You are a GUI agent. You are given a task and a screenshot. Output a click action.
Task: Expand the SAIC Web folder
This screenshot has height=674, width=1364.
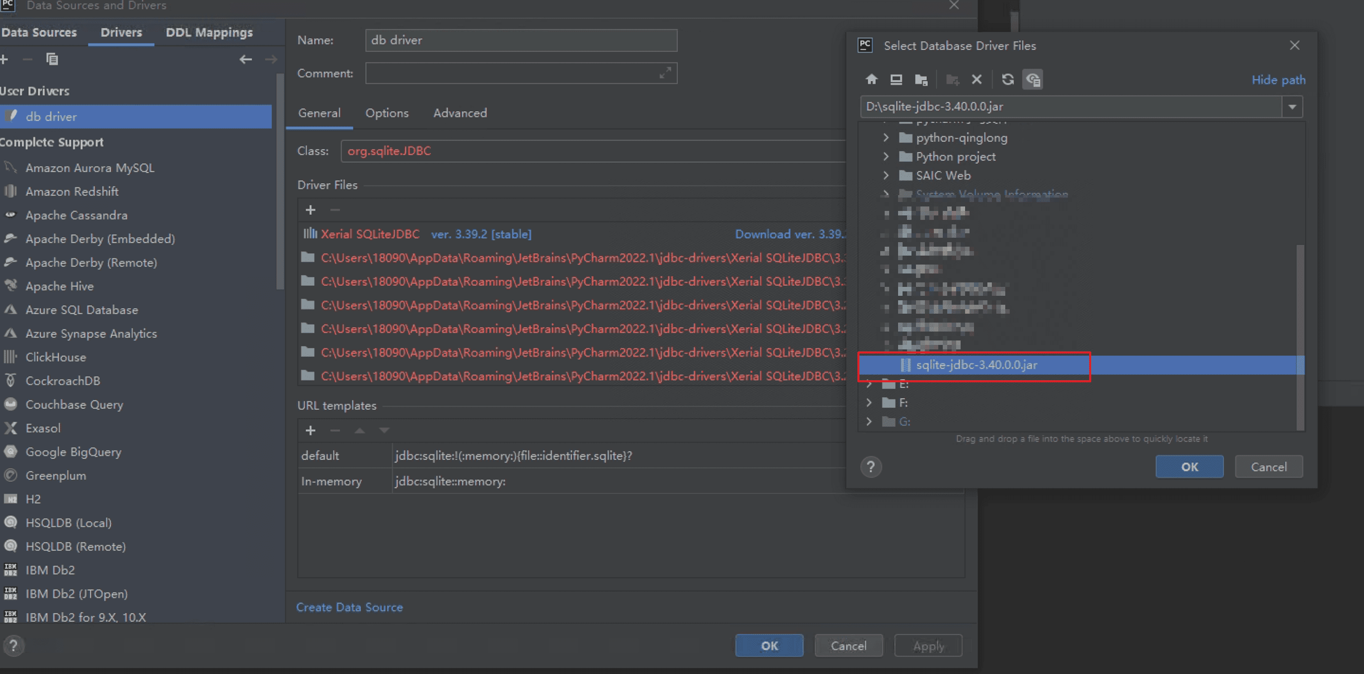point(886,175)
